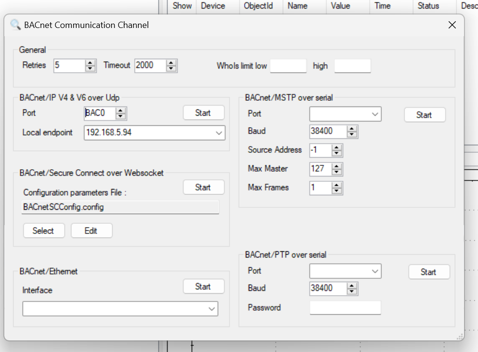Decrease the PTP Baud rate down arrow
The image size is (478, 352).
(352, 292)
